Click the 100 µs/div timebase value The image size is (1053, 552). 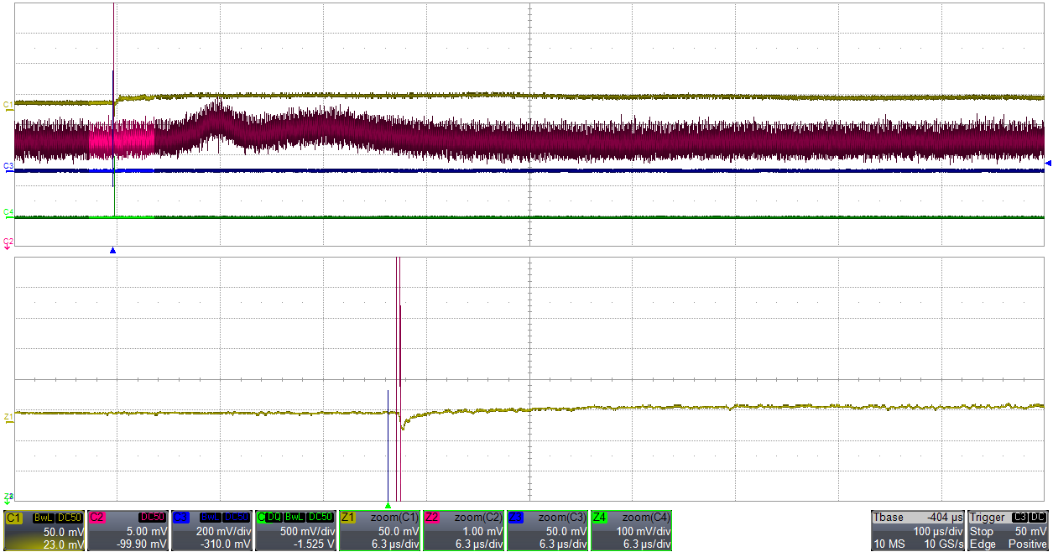938,532
